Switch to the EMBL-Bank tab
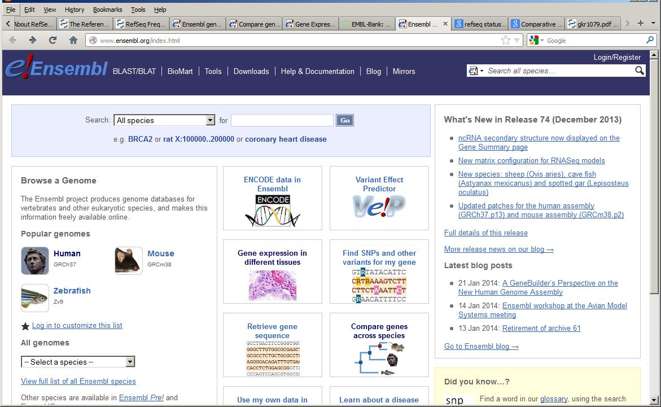Screen dimensions: 661x407 [367, 24]
